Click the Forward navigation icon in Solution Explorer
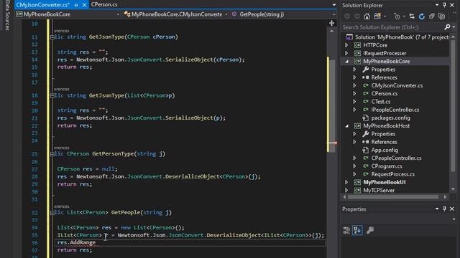 356,16
